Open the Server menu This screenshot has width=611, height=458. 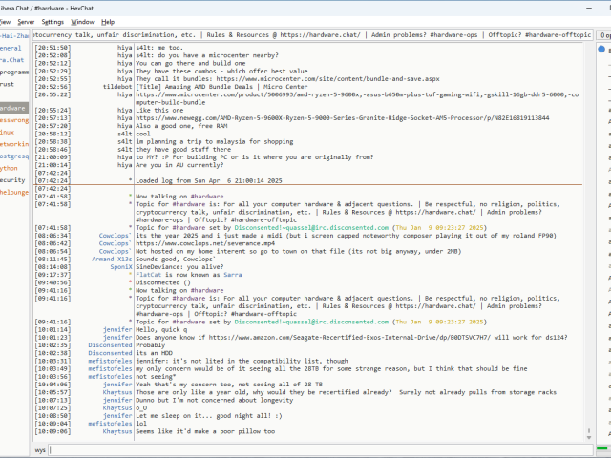tap(25, 21)
